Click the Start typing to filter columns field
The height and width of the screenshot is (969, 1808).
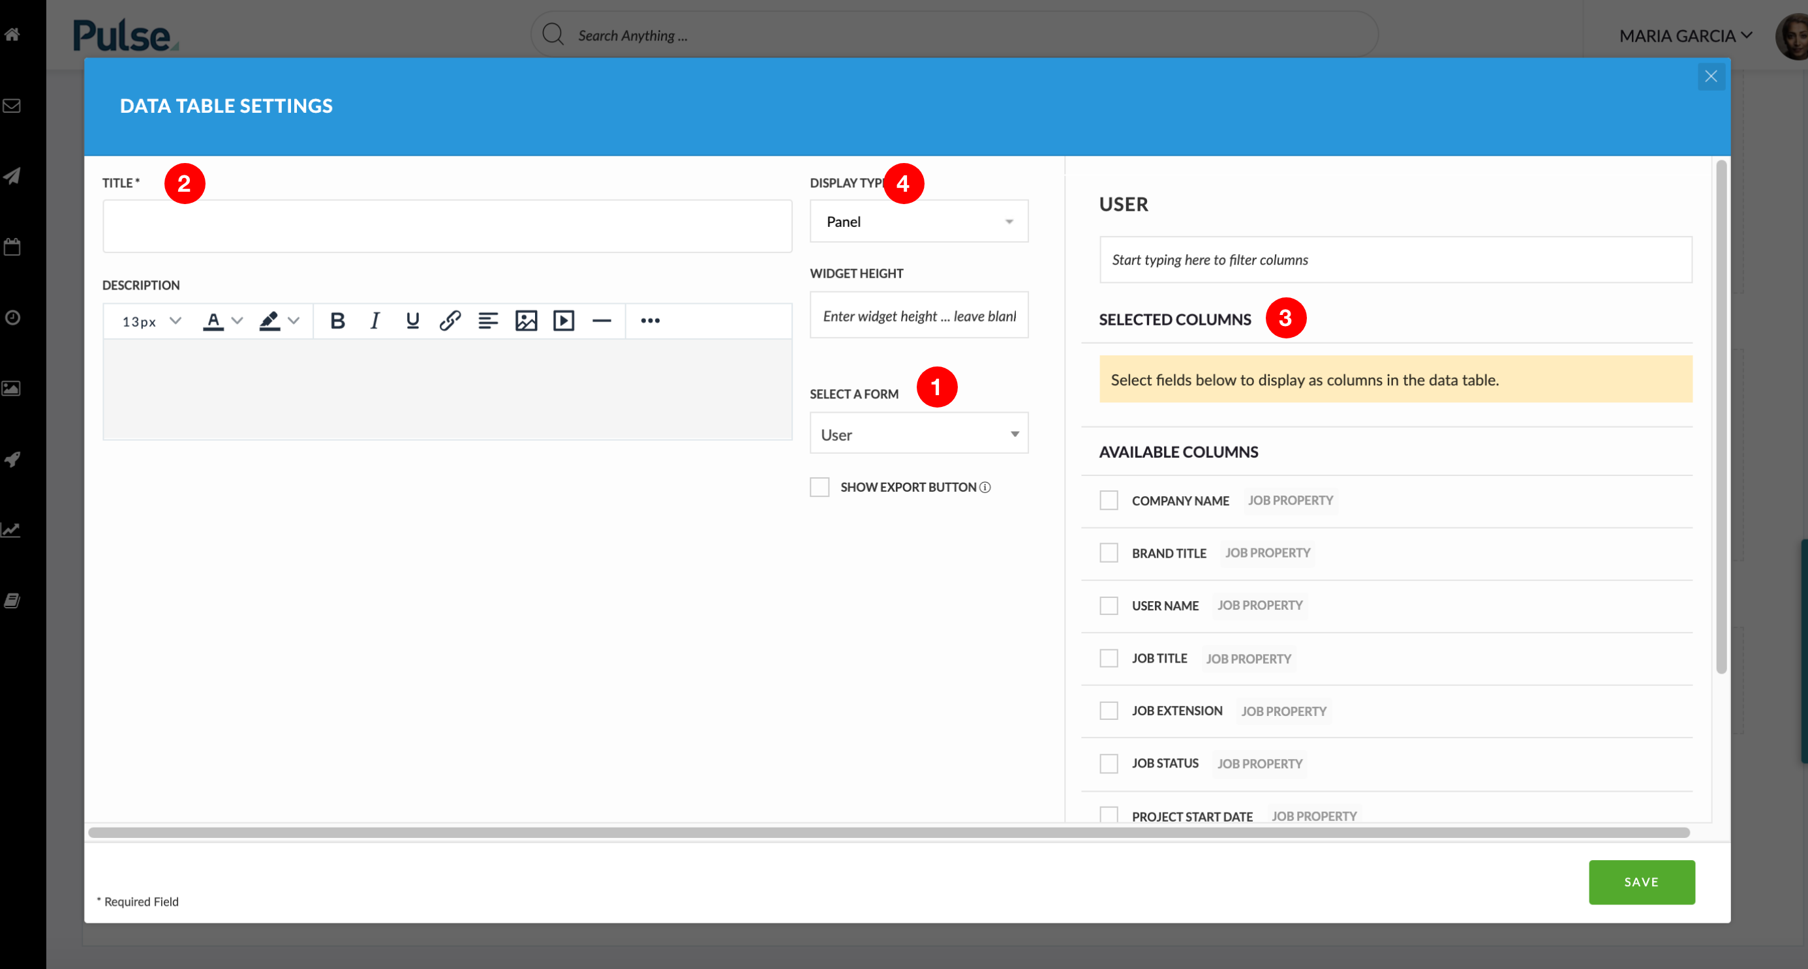(1394, 259)
